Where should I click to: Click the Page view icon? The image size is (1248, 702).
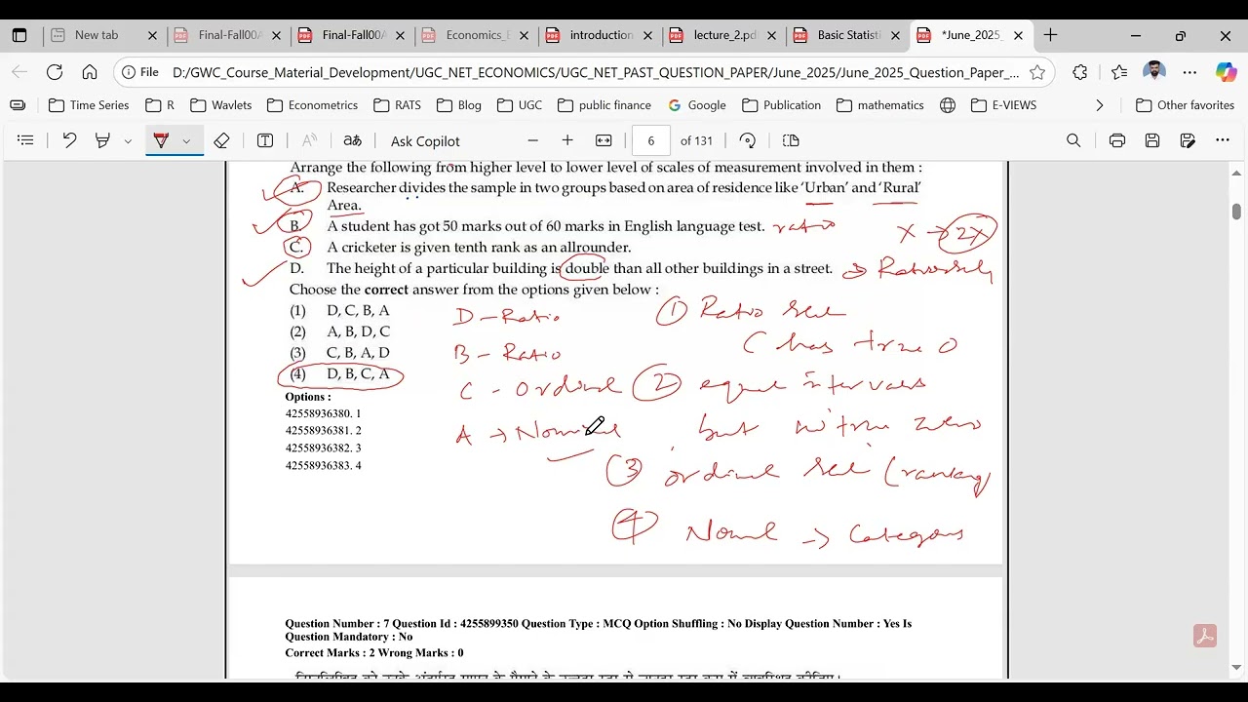coord(791,140)
